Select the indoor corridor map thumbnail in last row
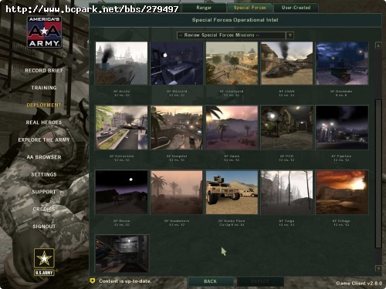 point(121,254)
